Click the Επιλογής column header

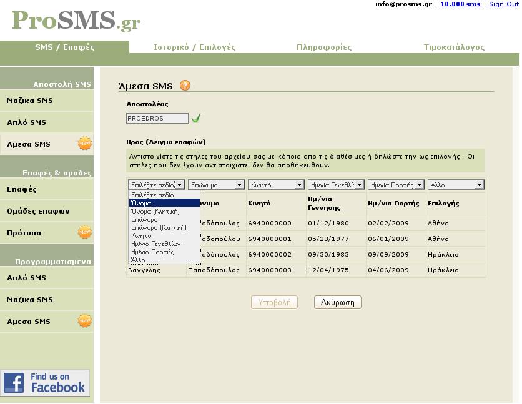(443, 204)
